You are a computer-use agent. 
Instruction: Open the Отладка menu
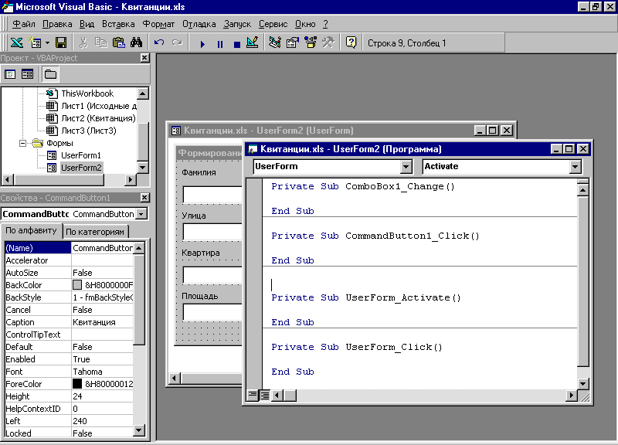[x=199, y=24]
